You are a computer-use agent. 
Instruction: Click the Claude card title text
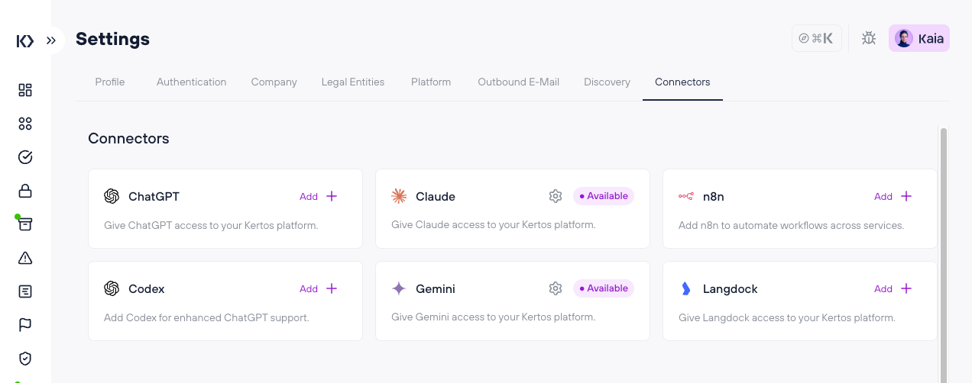[436, 196]
